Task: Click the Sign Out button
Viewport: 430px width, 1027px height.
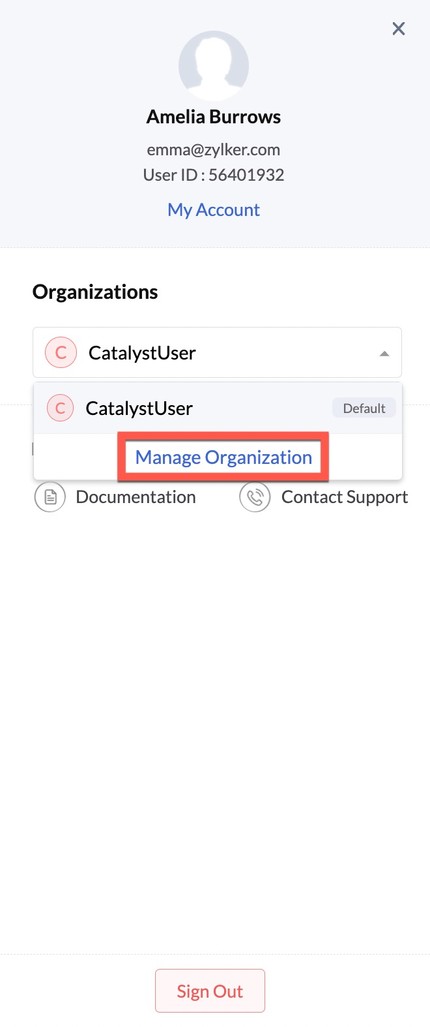Action: coord(210,991)
